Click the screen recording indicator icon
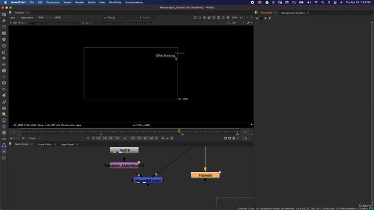The image size is (374, 210). pyautogui.click(x=252, y=2)
